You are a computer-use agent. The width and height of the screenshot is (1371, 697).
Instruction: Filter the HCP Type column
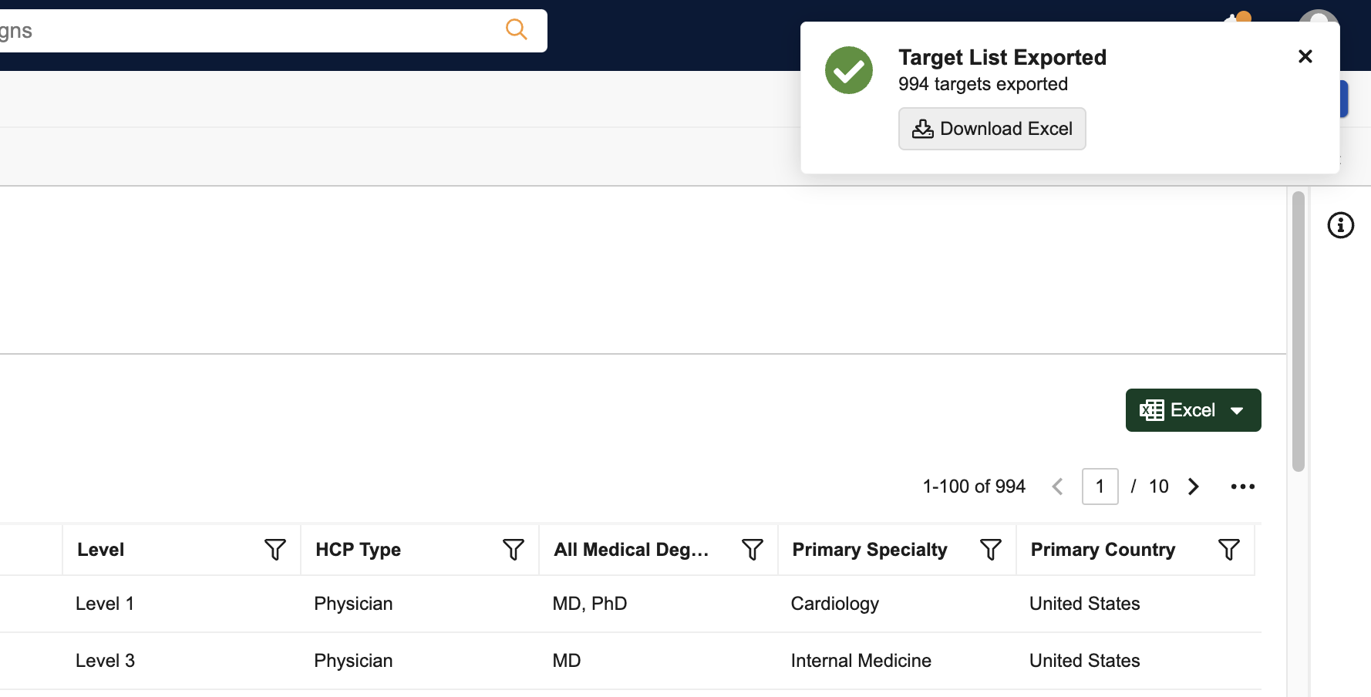pyautogui.click(x=513, y=550)
